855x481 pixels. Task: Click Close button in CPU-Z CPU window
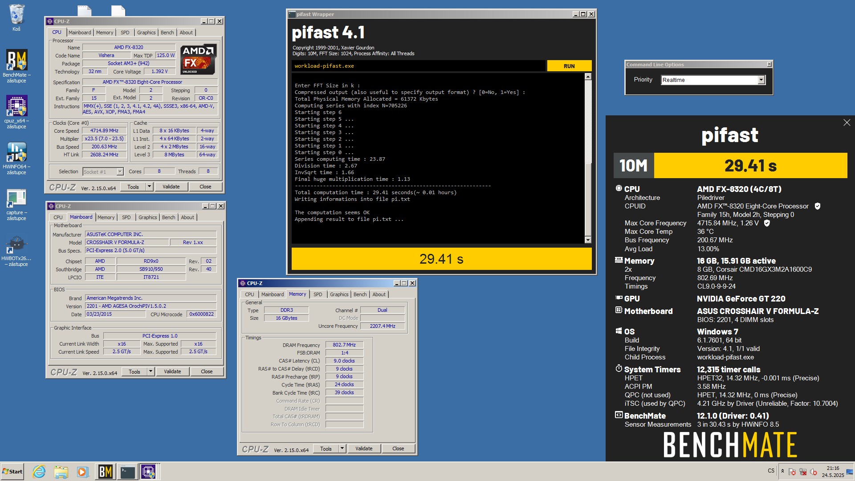(x=205, y=187)
